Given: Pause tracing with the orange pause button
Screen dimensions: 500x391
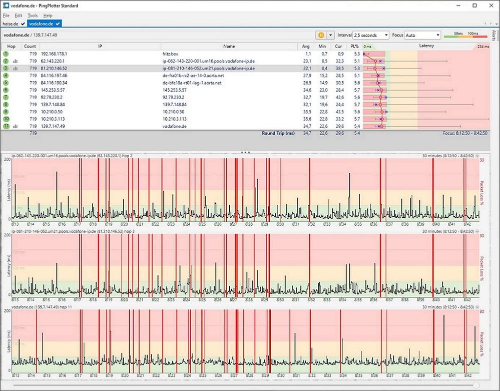Looking at the screenshot, I should point(321,35).
